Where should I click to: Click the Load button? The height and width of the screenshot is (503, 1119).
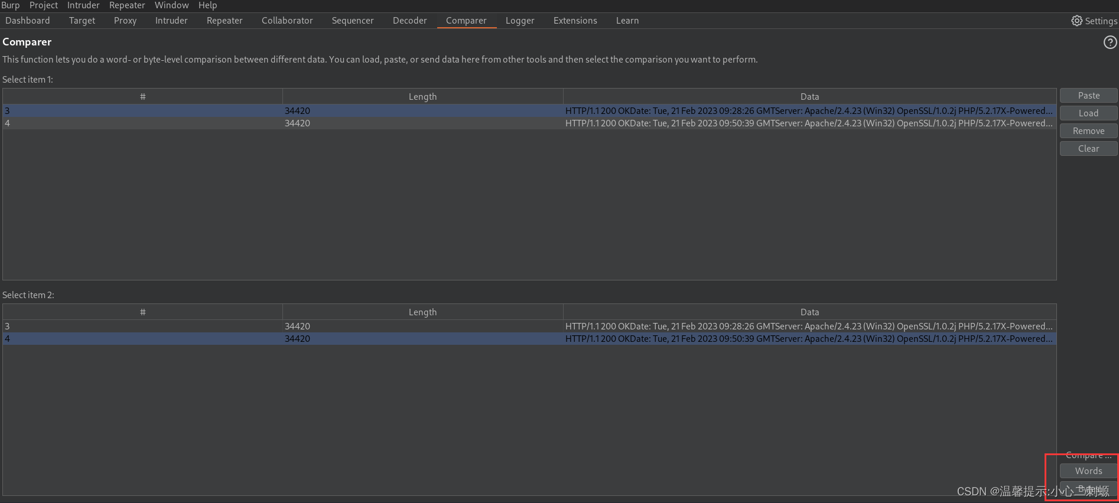coord(1089,113)
